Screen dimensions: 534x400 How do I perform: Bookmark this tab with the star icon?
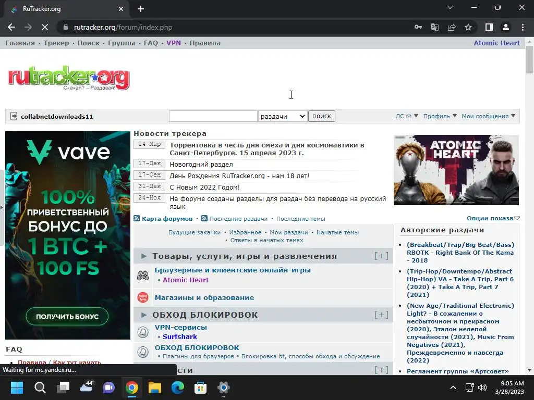(x=468, y=27)
